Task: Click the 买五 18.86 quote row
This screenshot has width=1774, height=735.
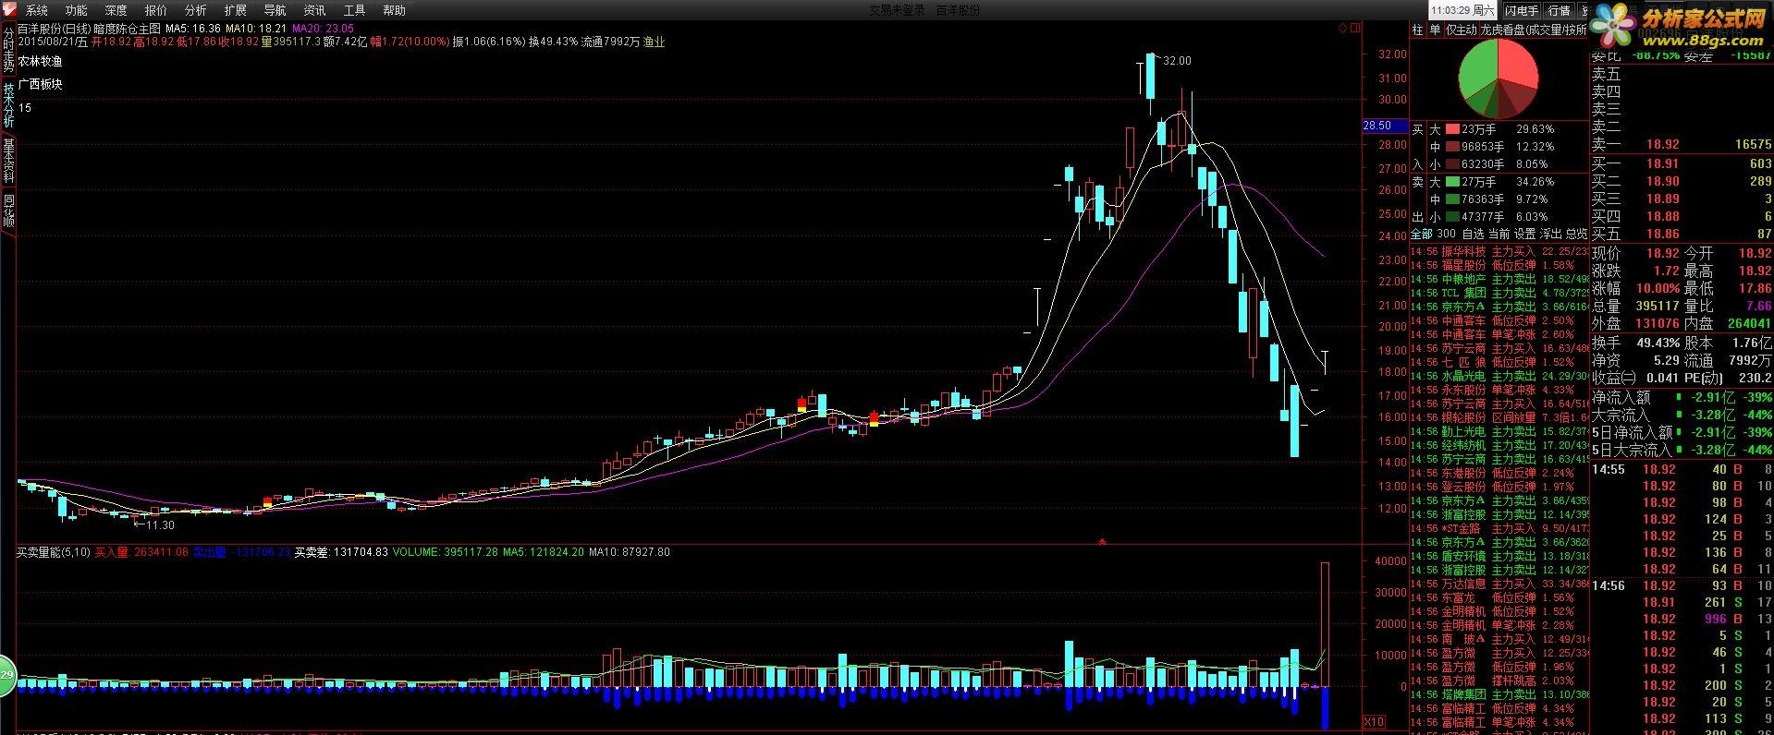Action: 1682,235
